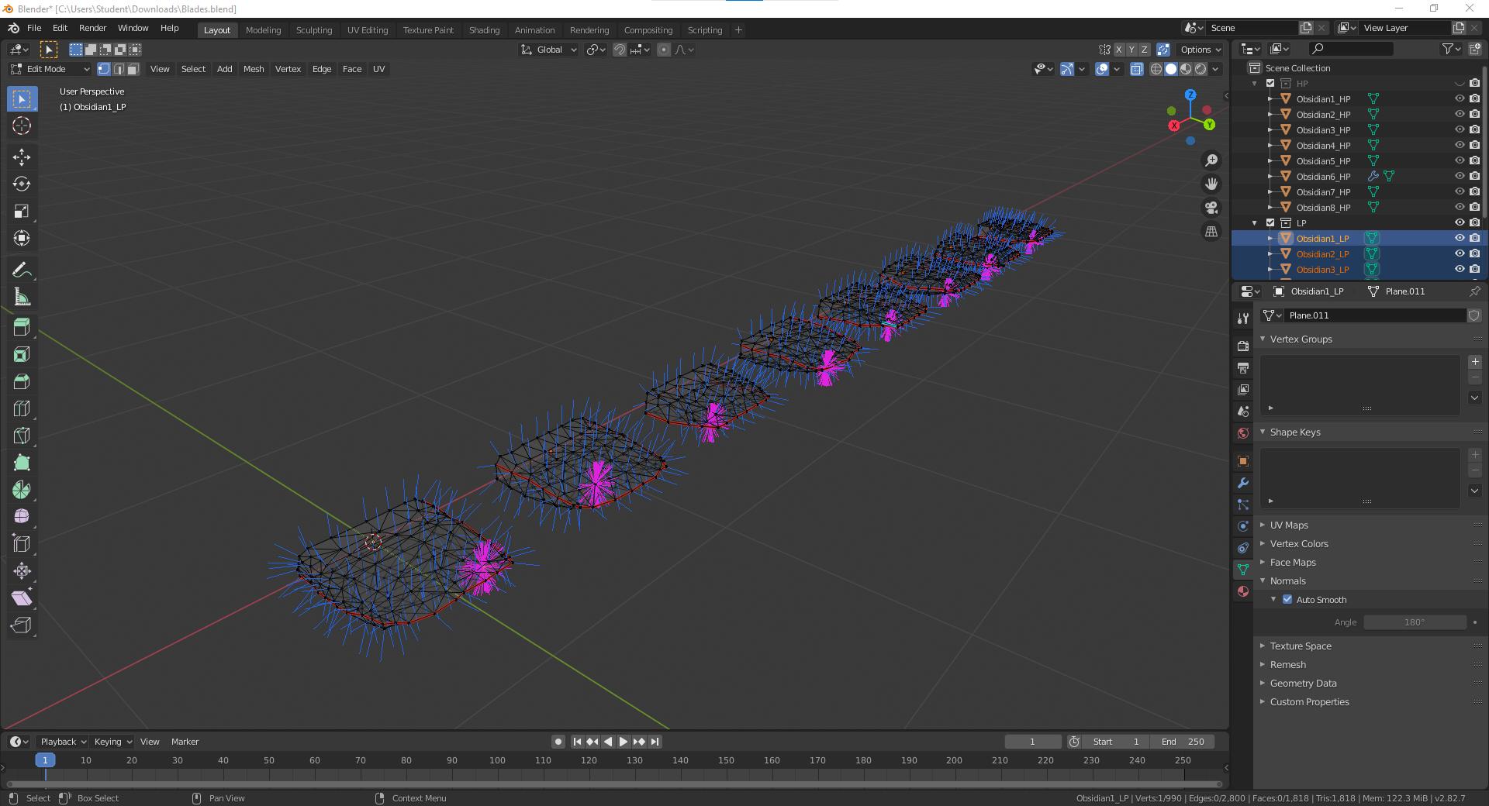Open the Global orientation dropdown
1489x806 pixels.
pyautogui.click(x=549, y=50)
